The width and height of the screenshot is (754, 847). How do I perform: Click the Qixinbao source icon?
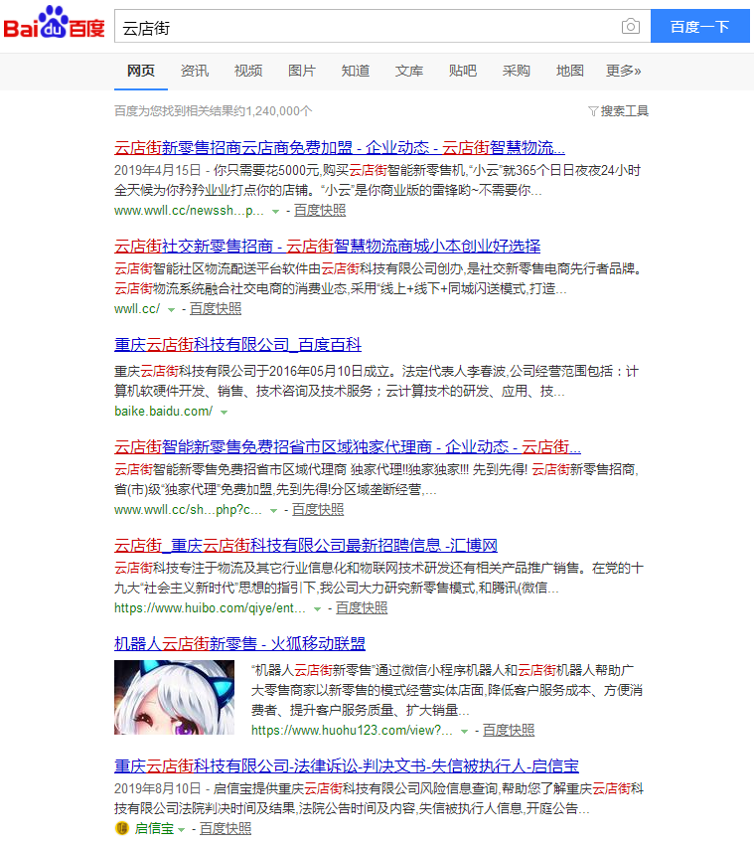122,828
